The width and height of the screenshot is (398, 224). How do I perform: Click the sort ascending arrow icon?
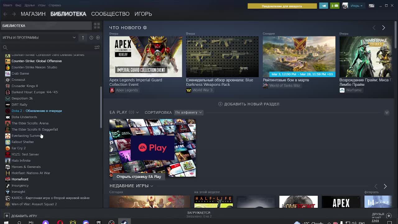(83, 37)
